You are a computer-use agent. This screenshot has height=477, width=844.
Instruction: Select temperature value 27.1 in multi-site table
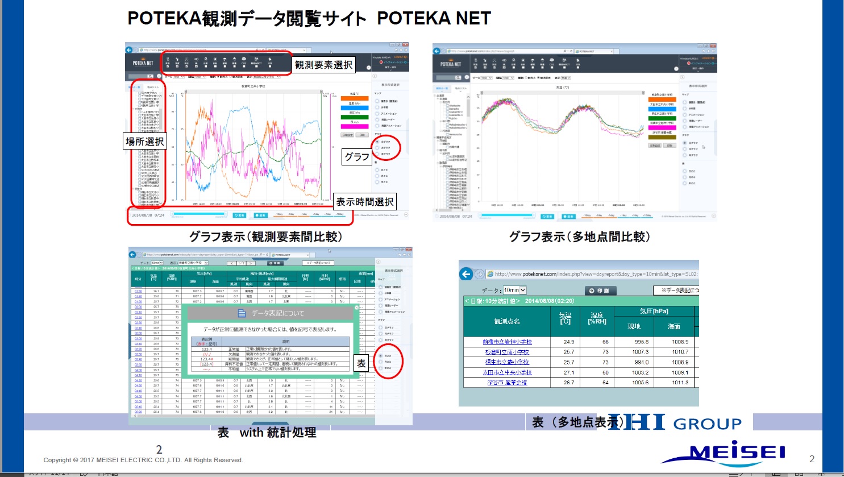pos(569,372)
